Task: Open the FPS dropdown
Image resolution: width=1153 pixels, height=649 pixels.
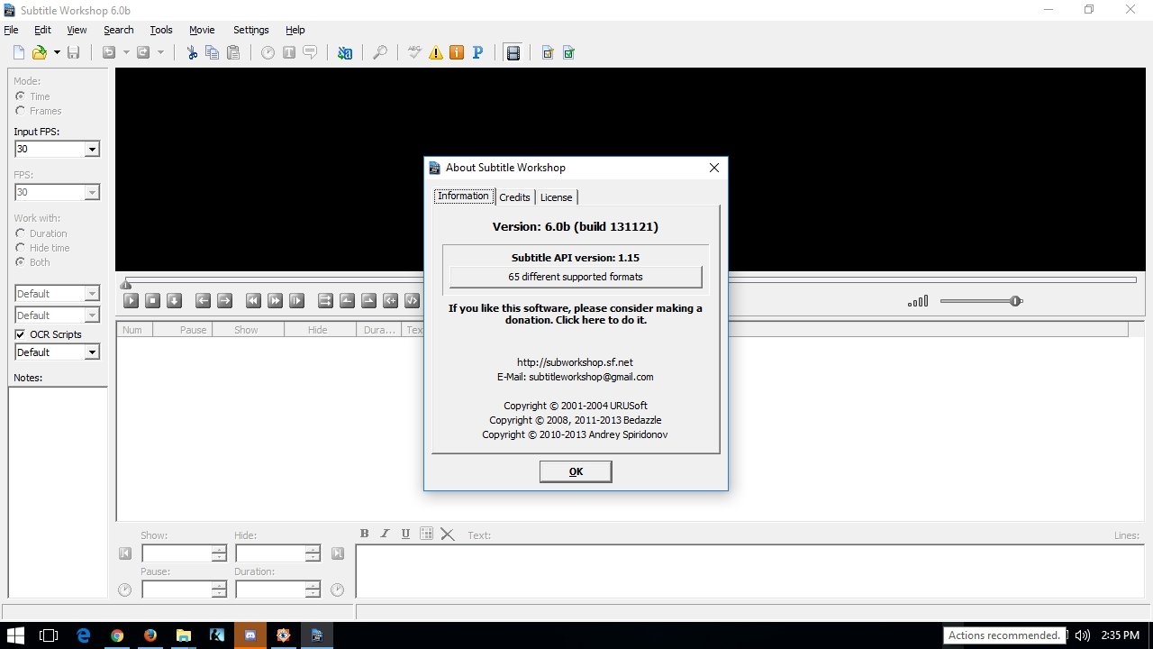Action: click(92, 192)
